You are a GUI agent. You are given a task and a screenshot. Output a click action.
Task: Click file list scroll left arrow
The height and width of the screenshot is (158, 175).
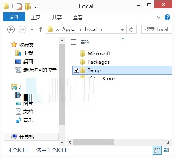70,142
